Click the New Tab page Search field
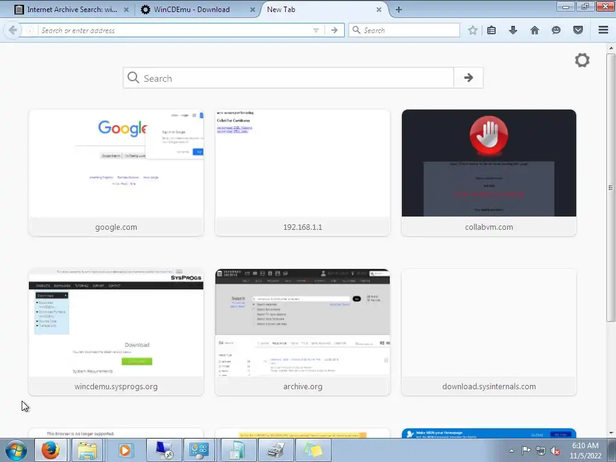This screenshot has width=616, height=462. tap(288, 78)
